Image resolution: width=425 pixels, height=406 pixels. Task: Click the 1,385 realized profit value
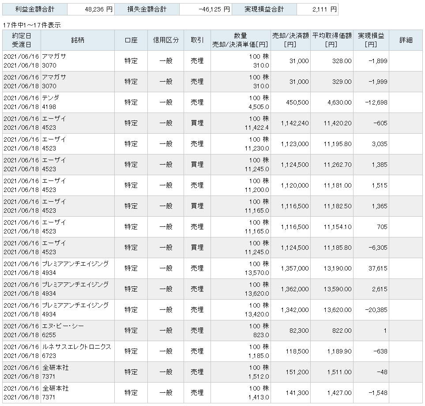pos(380,165)
